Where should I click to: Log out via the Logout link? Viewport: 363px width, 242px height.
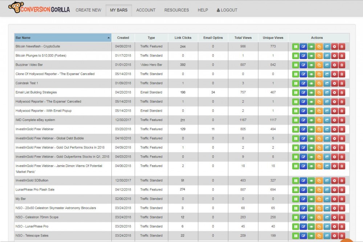227,10
